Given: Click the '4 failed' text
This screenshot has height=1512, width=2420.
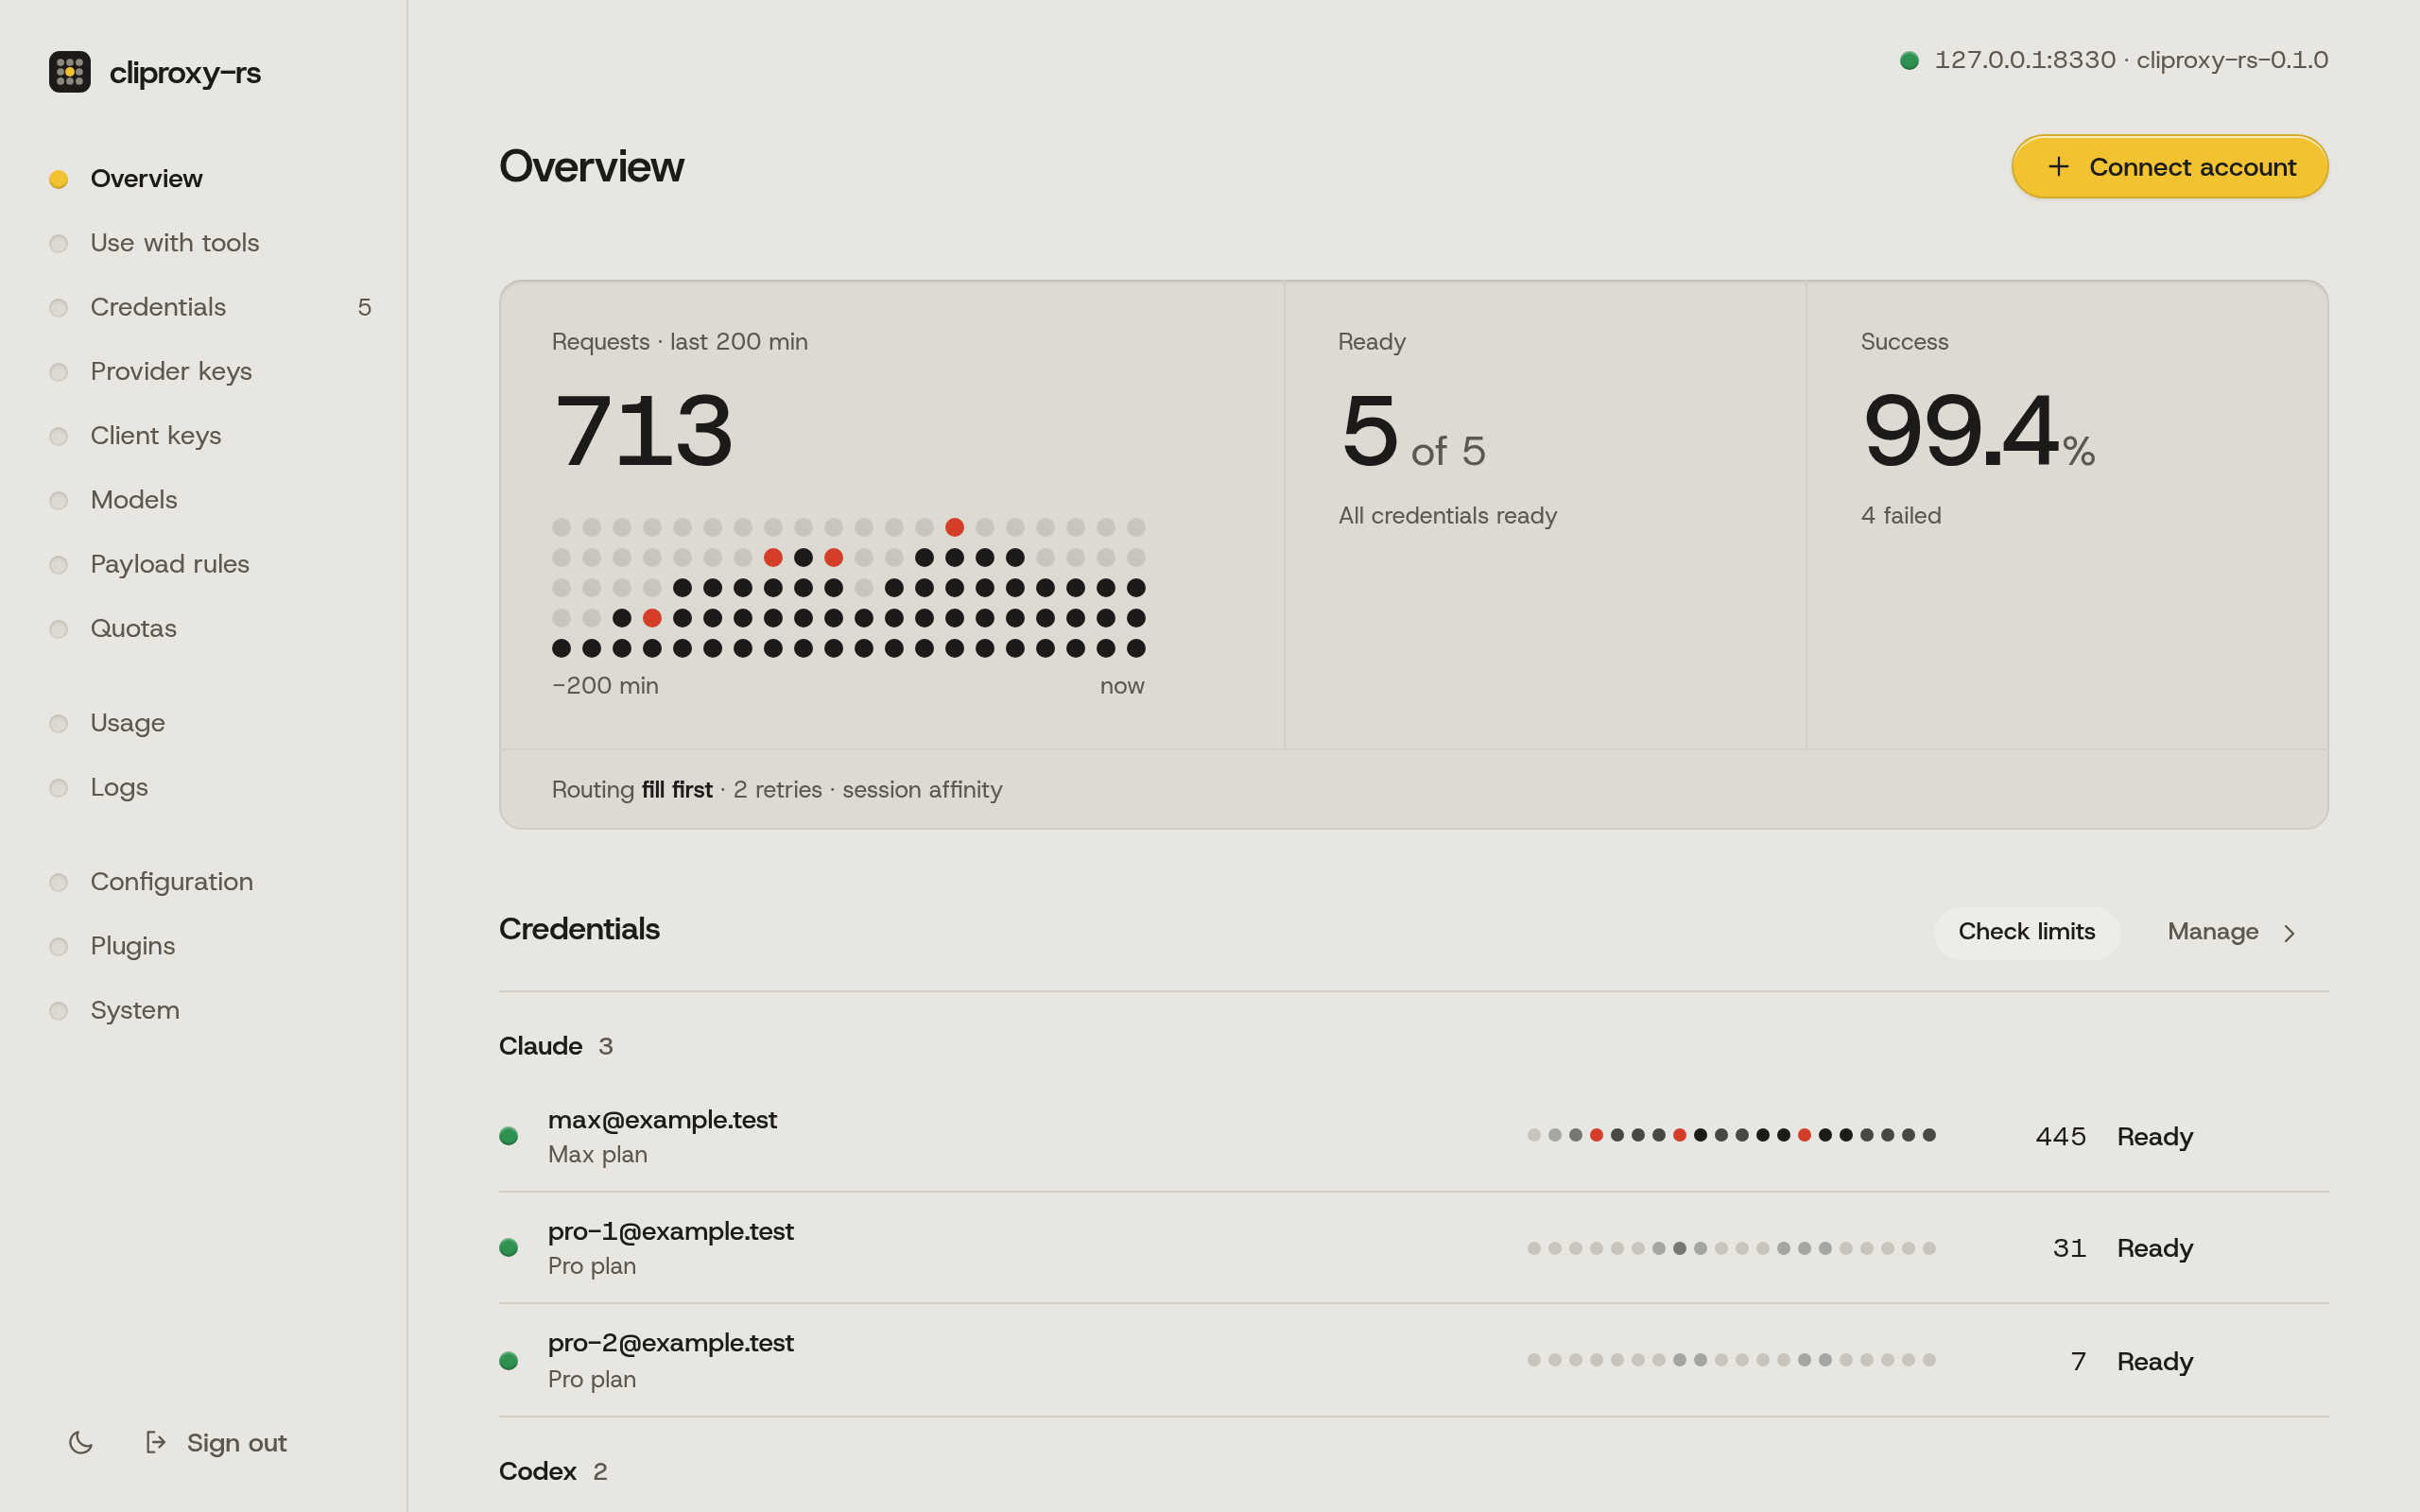Looking at the screenshot, I should pyautogui.click(x=1900, y=515).
